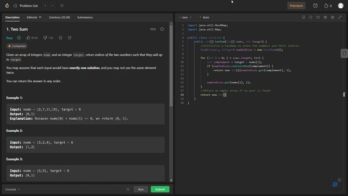Click 'exactly one solution' bold text
The image size is (348, 196).
pyautogui.click(x=84, y=68)
